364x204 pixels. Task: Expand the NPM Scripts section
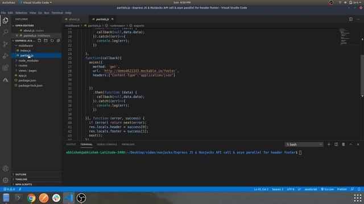pyautogui.click(x=36, y=184)
